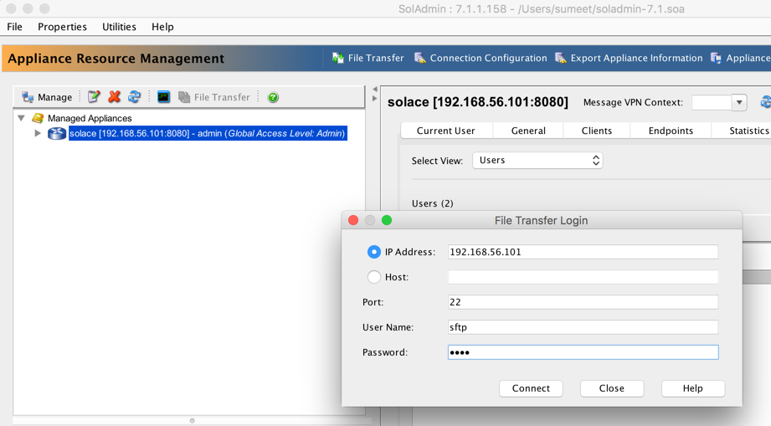Click the Help button in login dialog
The image size is (771, 426).
(x=693, y=388)
